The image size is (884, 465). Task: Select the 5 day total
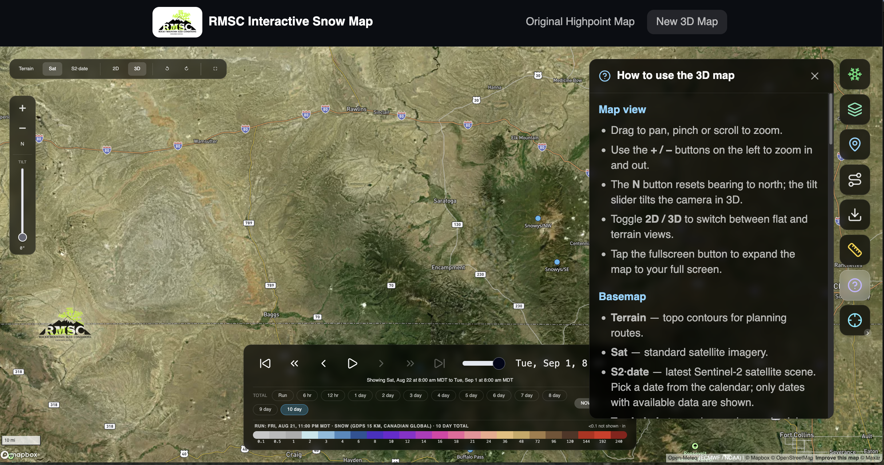click(471, 395)
